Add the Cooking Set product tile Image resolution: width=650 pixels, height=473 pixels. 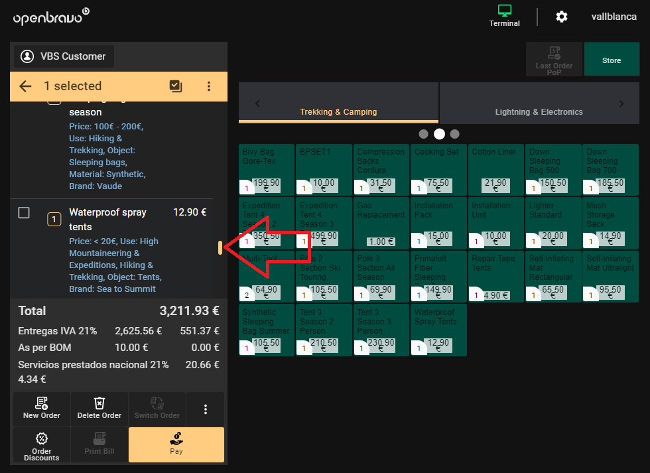[x=438, y=170]
